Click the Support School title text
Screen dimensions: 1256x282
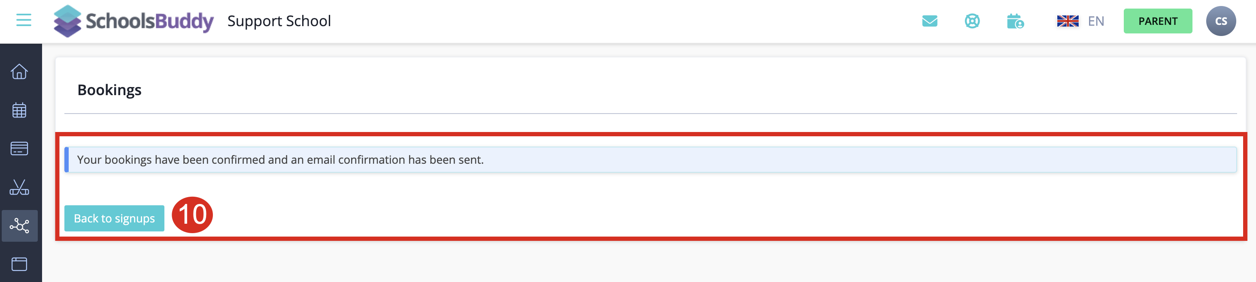(279, 21)
